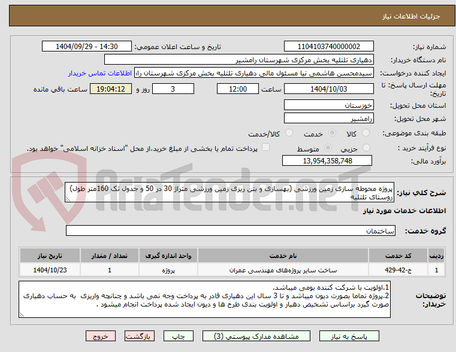Click the announcement date field 1404/09/29 - 14:30
Image resolution: width=456 pixels, height=352 pixels.
tap(87, 47)
